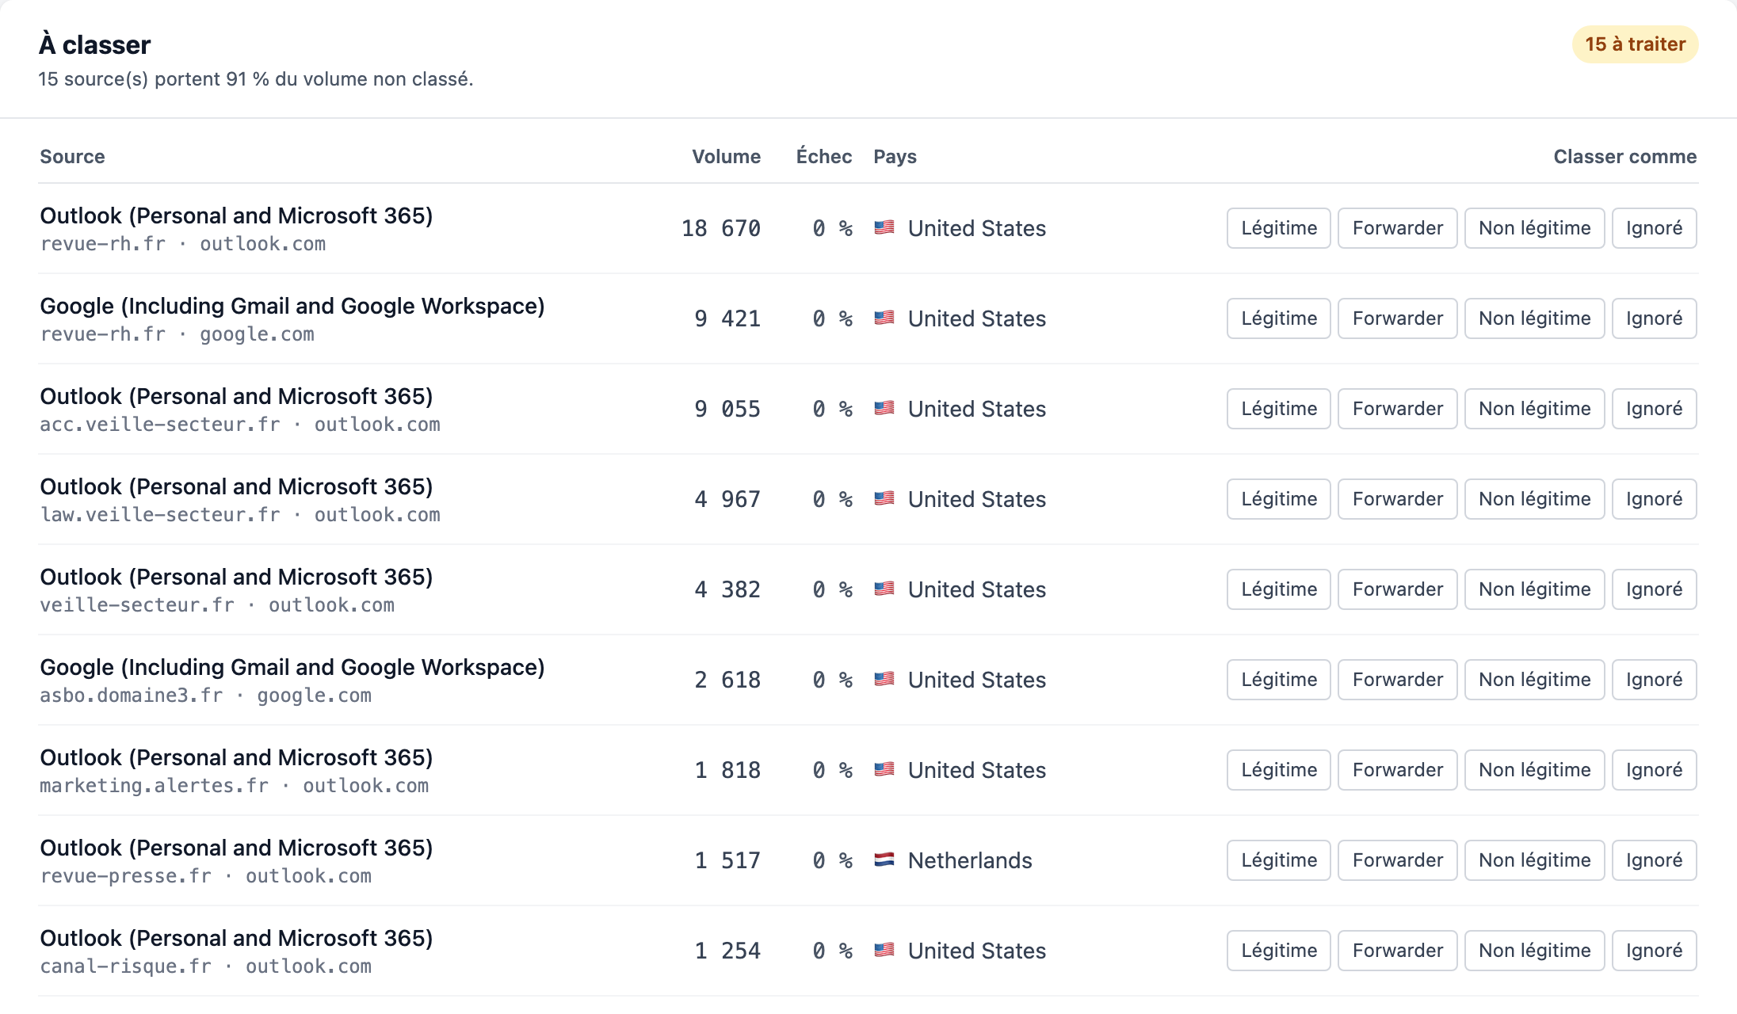Screen dimensions: 1737x1014
Task: Set acc.veille-secteur.fr source as Non légitime
Action: pyautogui.click(x=1534, y=409)
